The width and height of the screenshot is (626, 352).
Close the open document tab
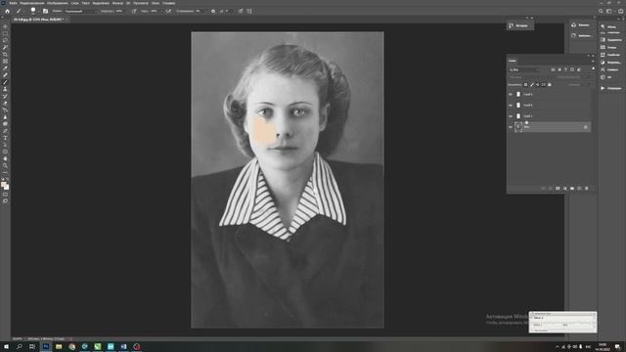coord(67,20)
